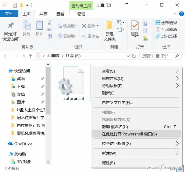Click Select all in the ribbon
This screenshot has width=185, height=172.
166,23
